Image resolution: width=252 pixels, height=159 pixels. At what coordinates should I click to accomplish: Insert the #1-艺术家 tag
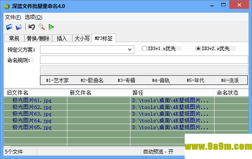pyautogui.click(x=57, y=80)
